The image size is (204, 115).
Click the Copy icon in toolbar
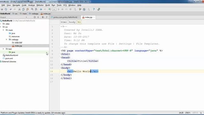(23, 9)
